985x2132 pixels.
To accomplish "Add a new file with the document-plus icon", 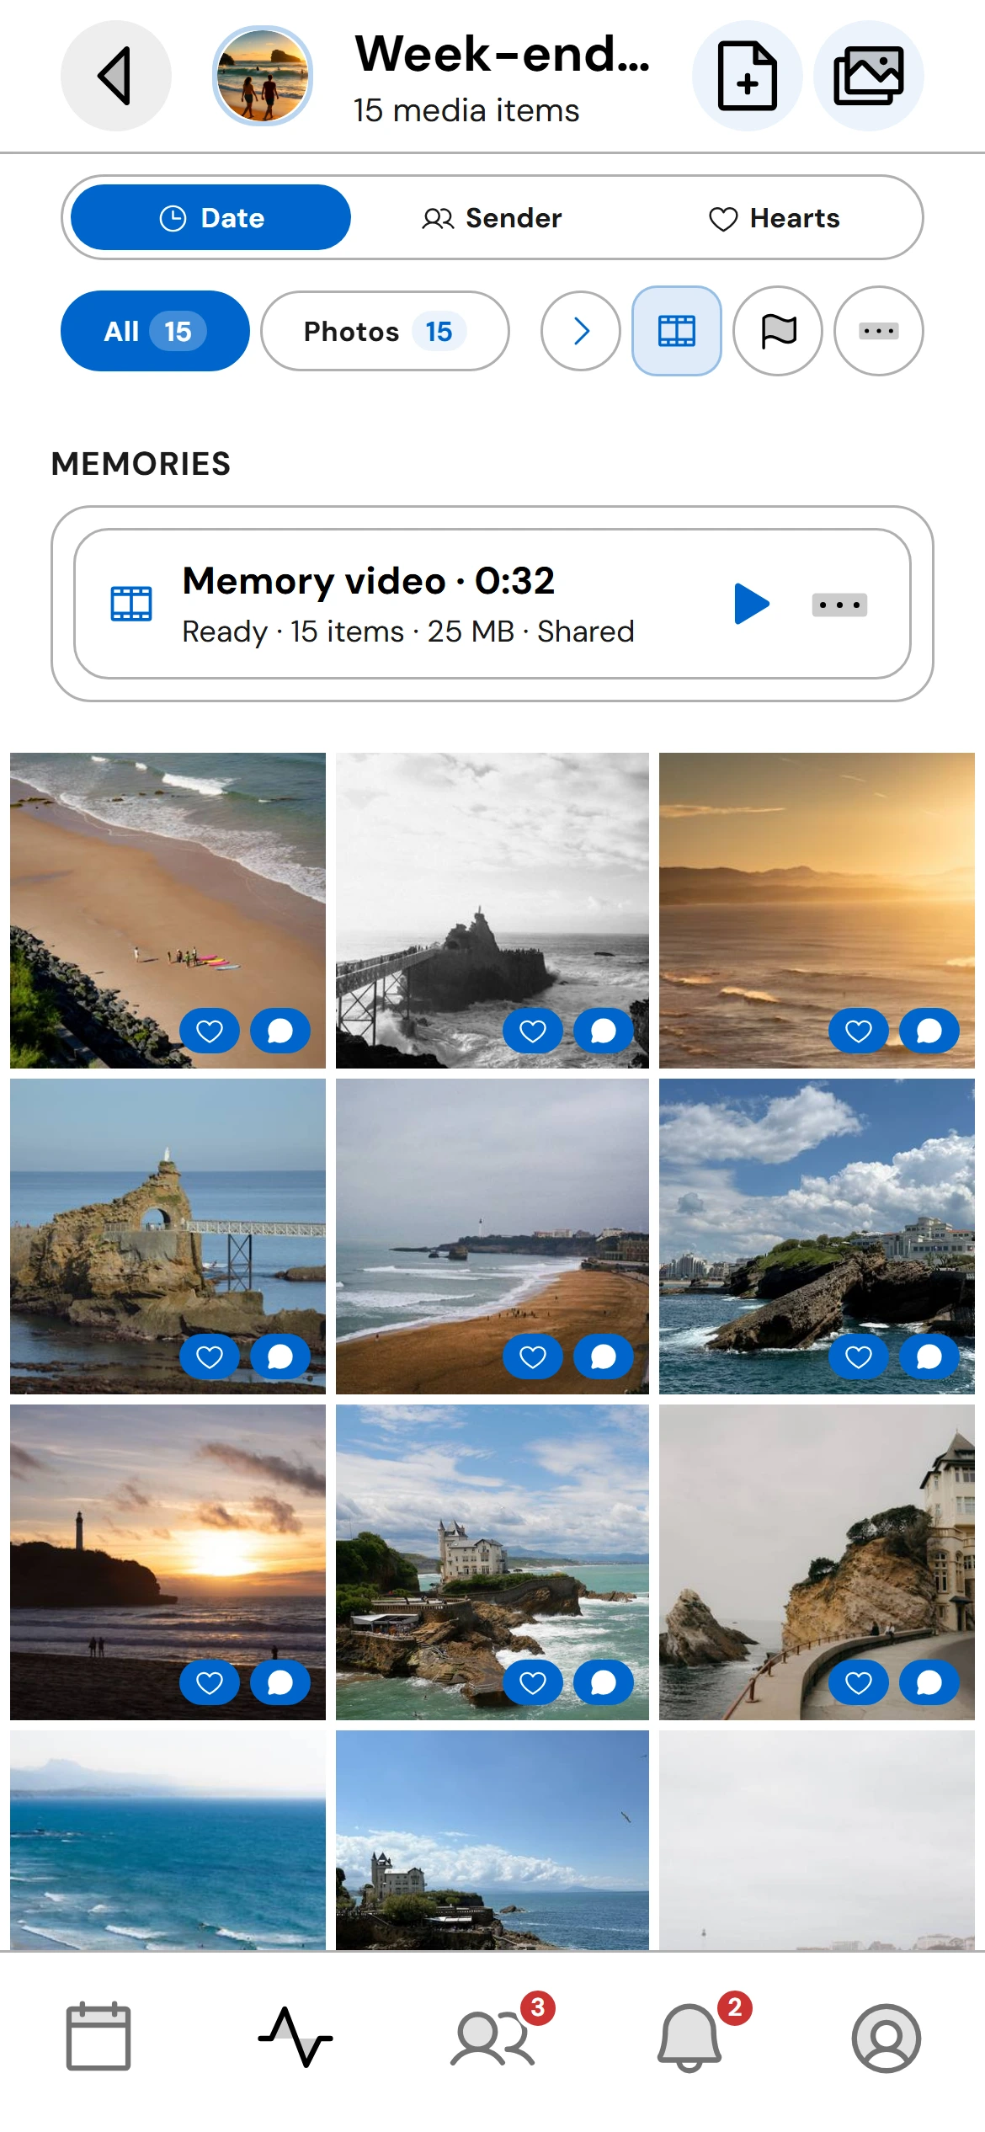I will coord(747,76).
